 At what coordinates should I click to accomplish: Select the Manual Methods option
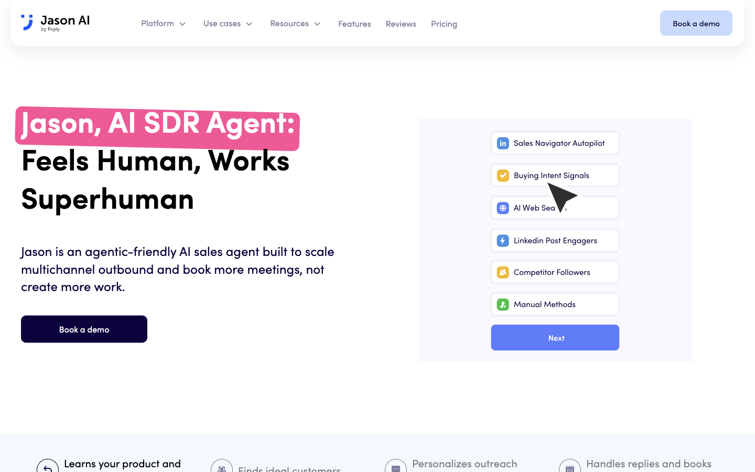(x=555, y=304)
